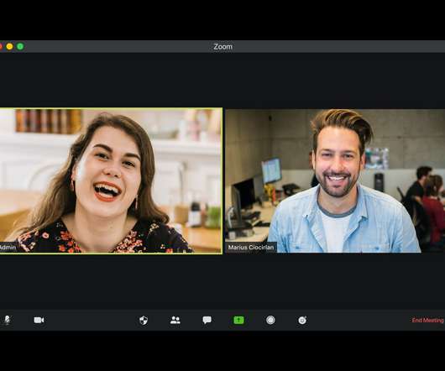Image resolution: width=445 pixels, height=371 pixels.
Task: Start recording with the Record icon
Action: coord(270,321)
